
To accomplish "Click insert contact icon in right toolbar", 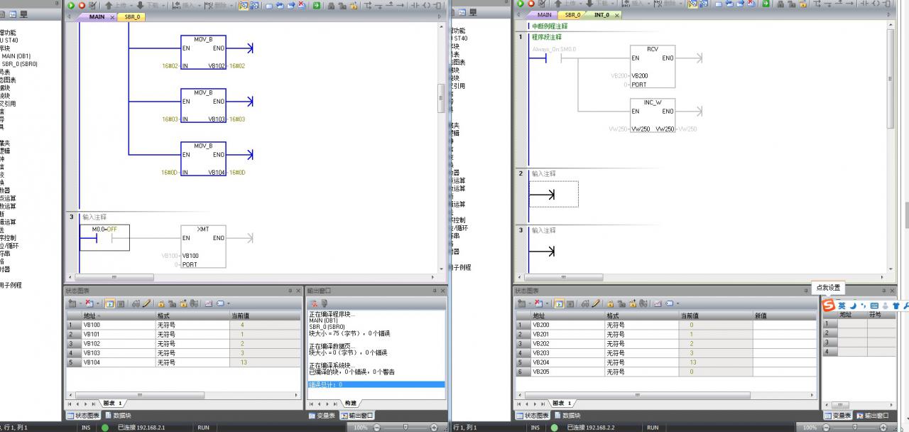I will (x=864, y=4).
